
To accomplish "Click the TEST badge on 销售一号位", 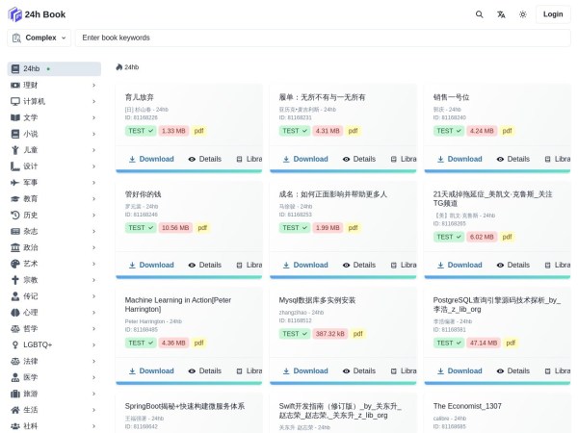I will pos(448,131).
